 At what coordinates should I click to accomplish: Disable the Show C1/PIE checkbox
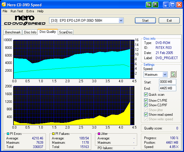(x=146, y=101)
